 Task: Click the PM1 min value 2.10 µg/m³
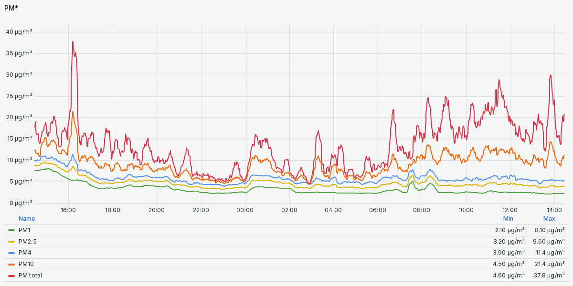tap(509, 230)
